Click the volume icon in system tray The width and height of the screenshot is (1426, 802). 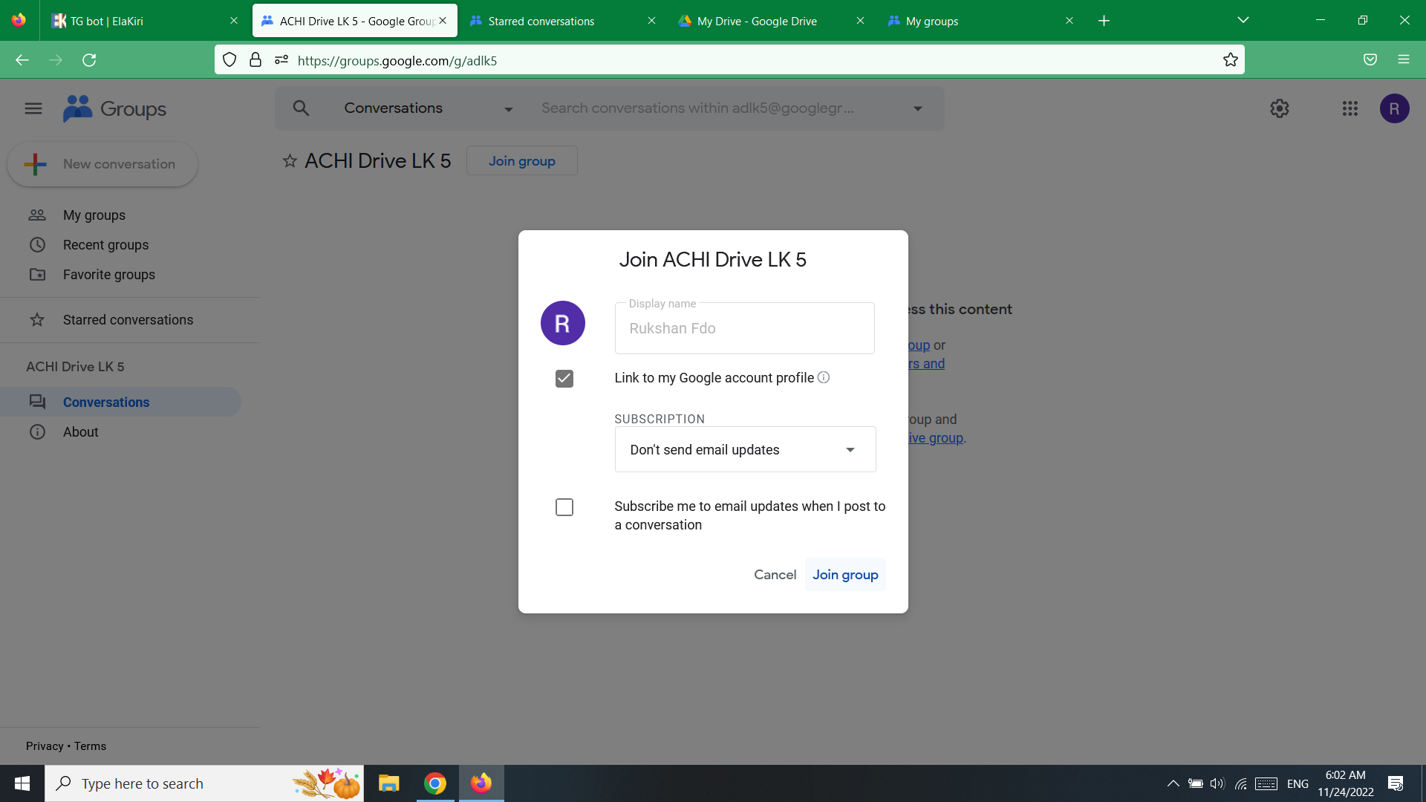point(1217,783)
